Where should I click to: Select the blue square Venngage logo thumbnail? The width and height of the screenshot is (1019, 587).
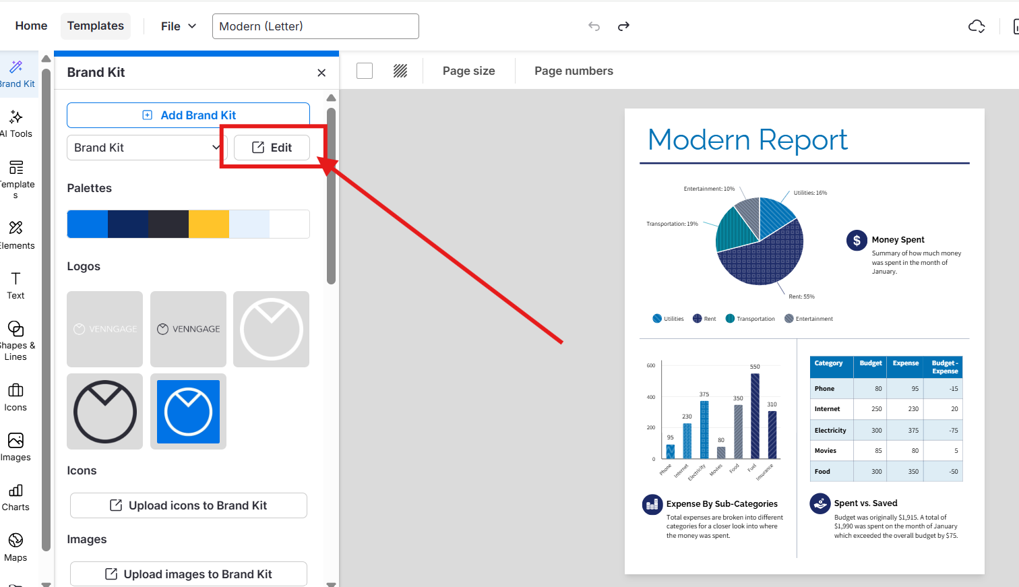tap(188, 411)
